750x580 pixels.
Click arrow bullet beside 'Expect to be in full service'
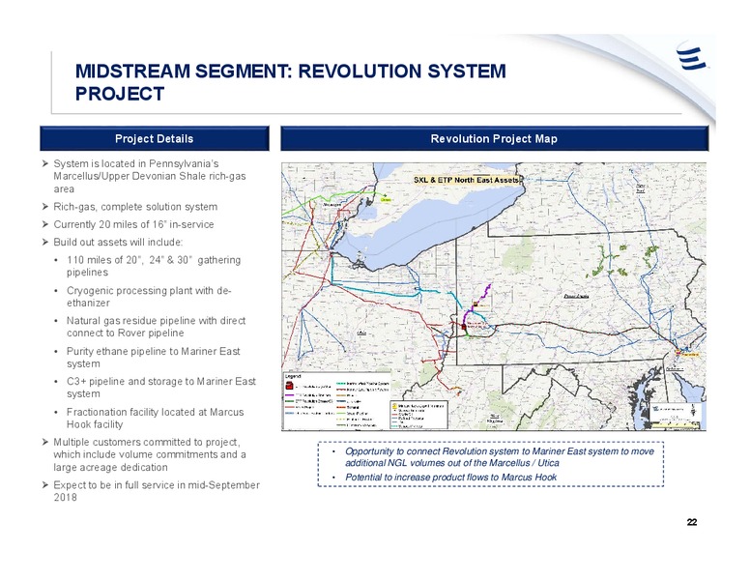45,484
